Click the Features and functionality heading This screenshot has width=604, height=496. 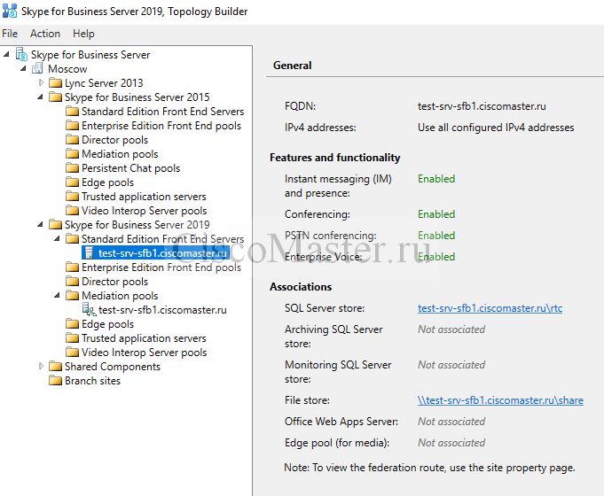coord(335,158)
